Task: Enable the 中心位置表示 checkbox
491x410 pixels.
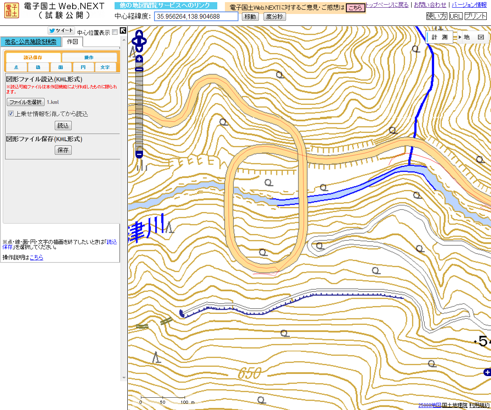Action: 115,33
